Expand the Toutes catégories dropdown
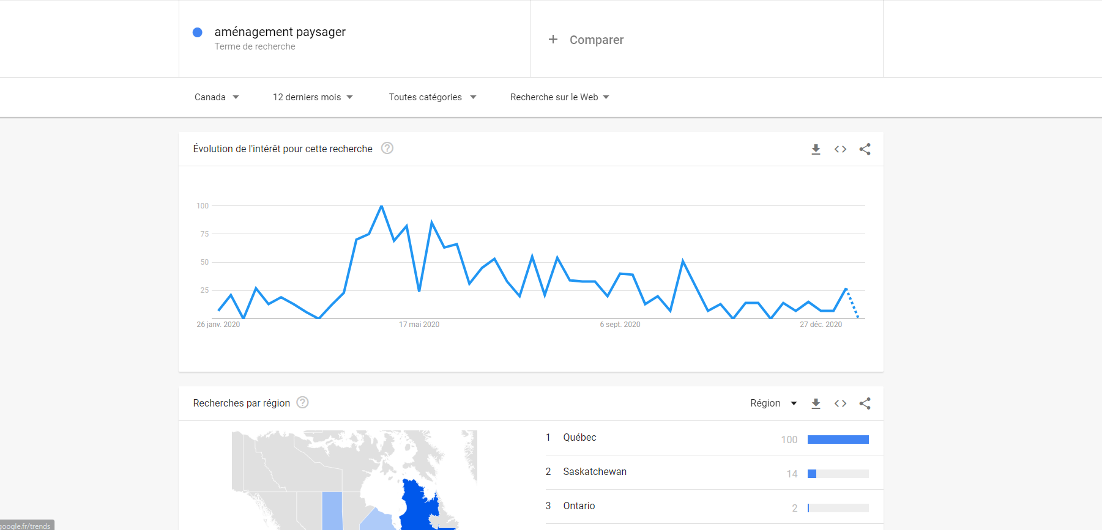This screenshot has height=530, width=1102. (432, 97)
